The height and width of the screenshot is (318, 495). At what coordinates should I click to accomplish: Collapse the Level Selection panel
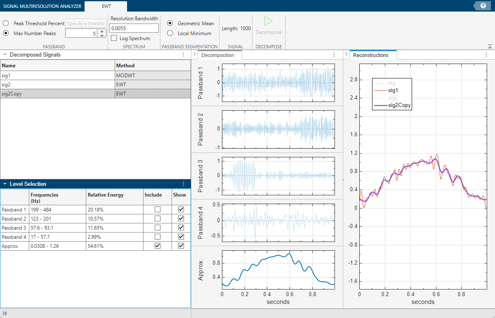(4, 184)
